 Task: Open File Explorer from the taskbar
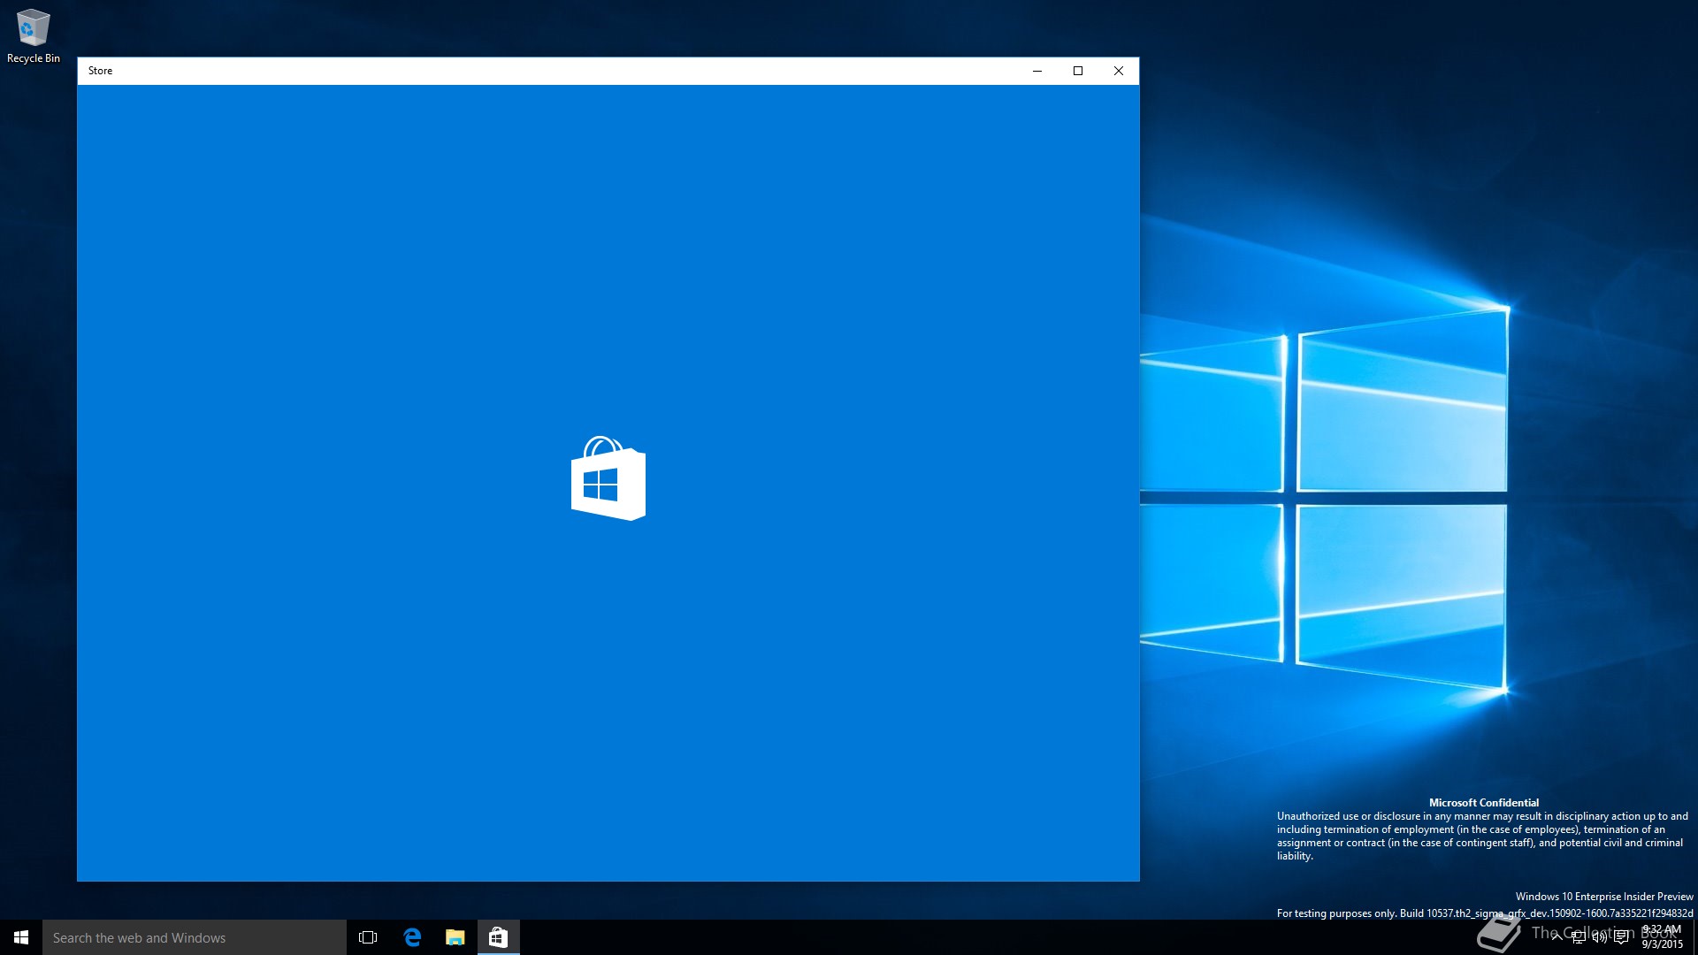pyautogui.click(x=455, y=937)
